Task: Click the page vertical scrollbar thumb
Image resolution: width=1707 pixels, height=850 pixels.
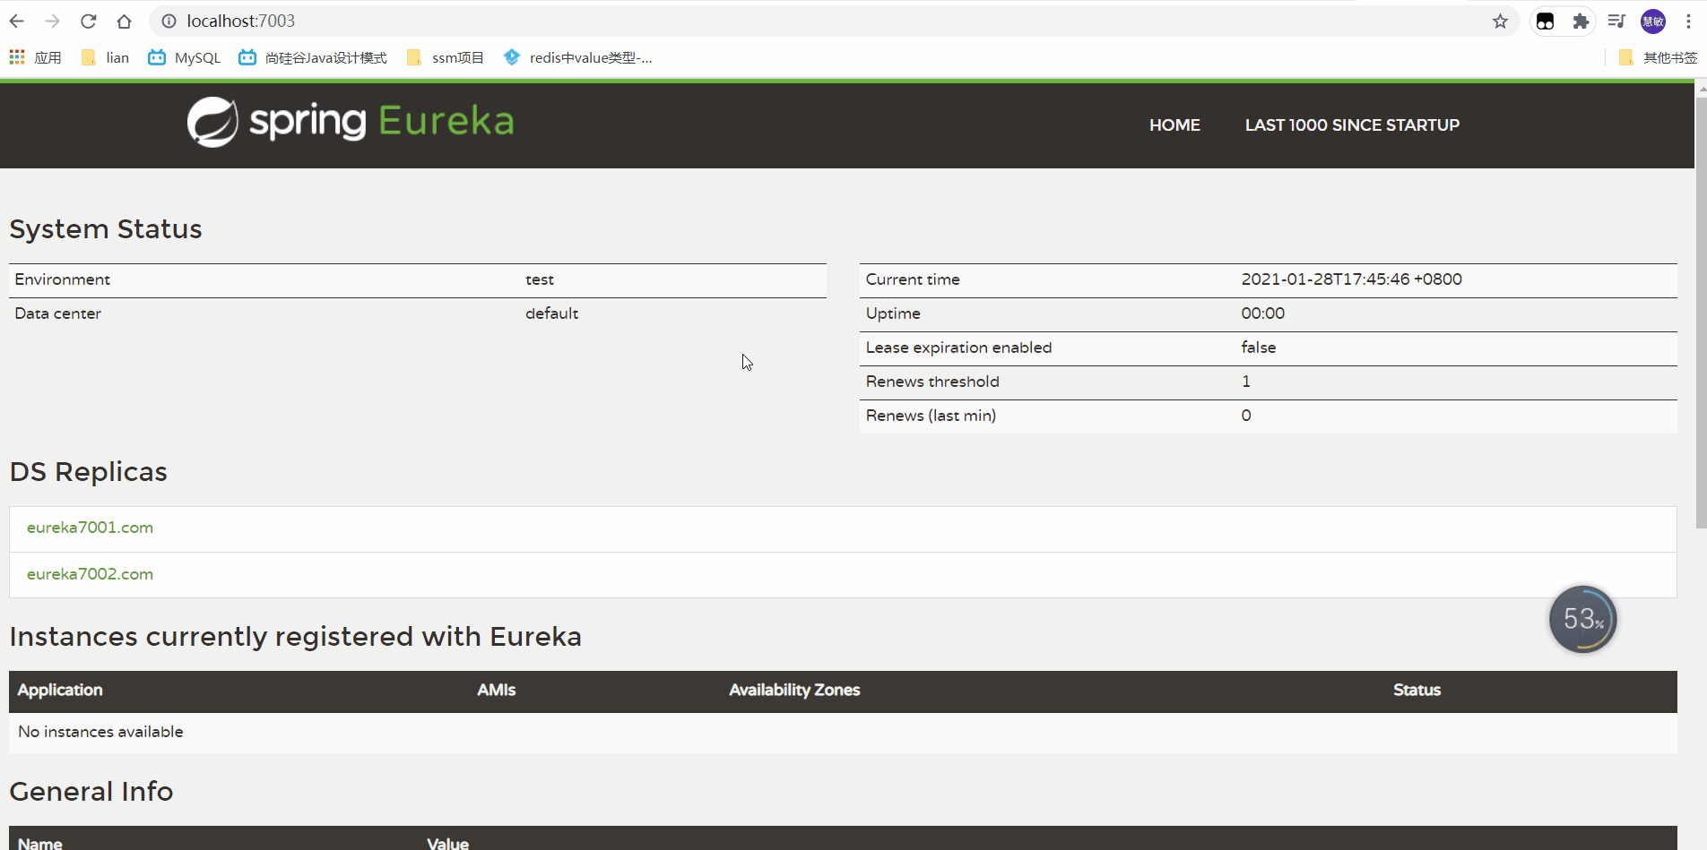Action: tap(1701, 313)
